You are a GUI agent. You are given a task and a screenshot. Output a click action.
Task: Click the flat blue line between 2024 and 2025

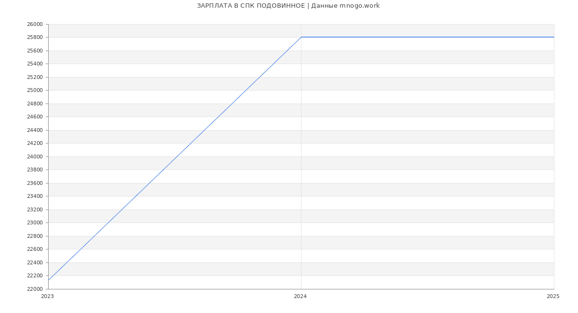pyautogui.click(x=427, y=37)
